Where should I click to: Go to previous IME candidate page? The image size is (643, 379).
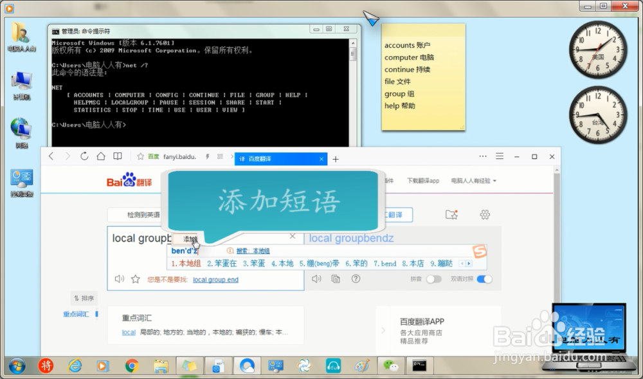point(462,263)
